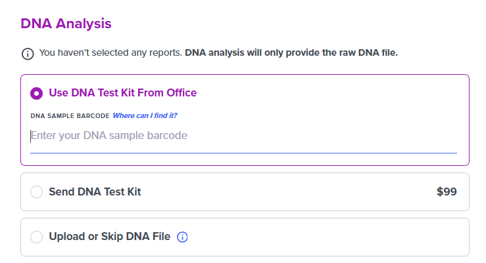The width and height of the screenshot is (486, 263).
Task: Click the "Use DNA Test Kit From Office" label
Action: (122, 92)
